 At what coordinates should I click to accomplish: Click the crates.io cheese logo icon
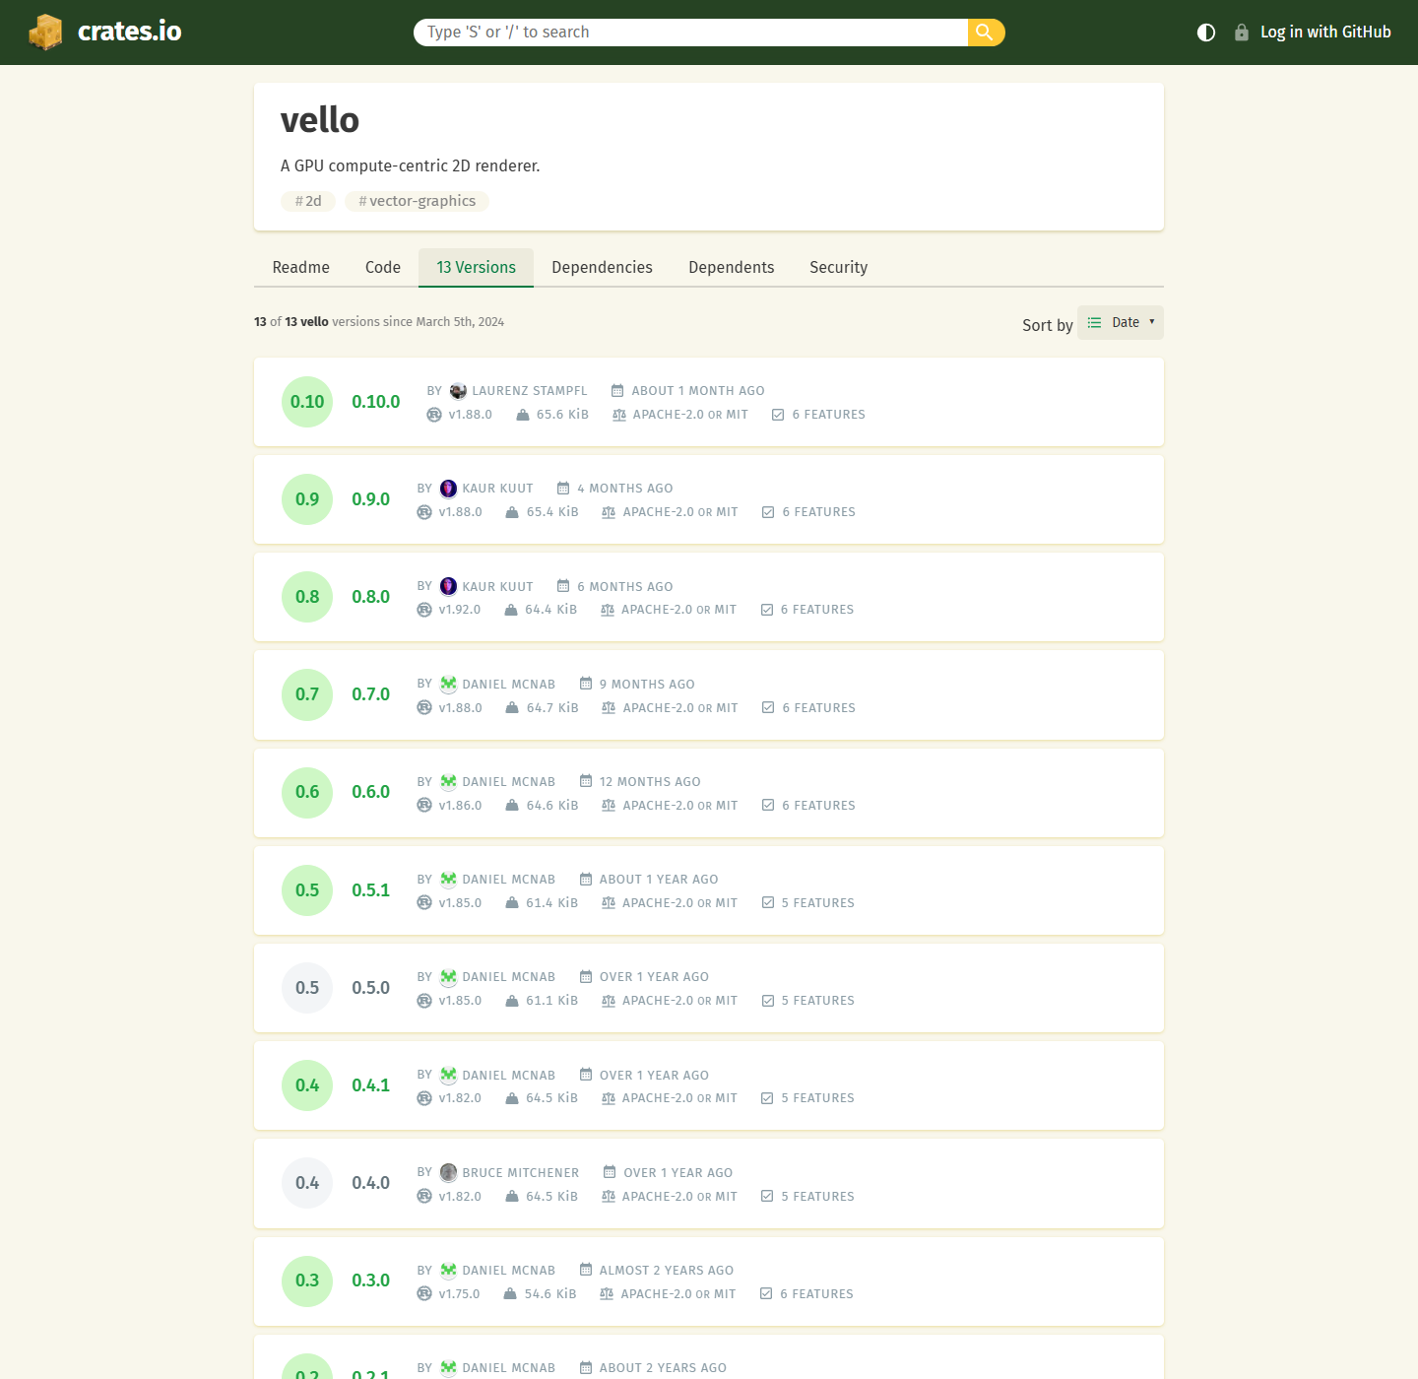[45, 33]
